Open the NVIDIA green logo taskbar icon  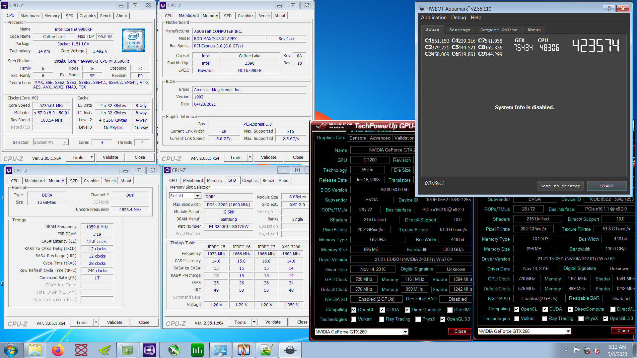[105, 350]
